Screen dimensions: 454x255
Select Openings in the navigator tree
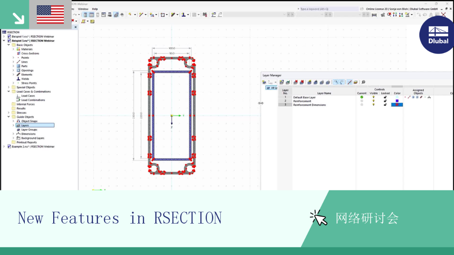pyautogui.click(x=27, y=70)
